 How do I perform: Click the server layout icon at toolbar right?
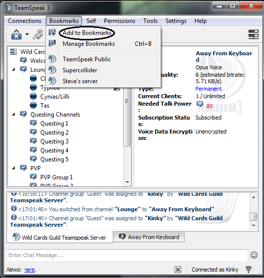(x=254, y=34)
